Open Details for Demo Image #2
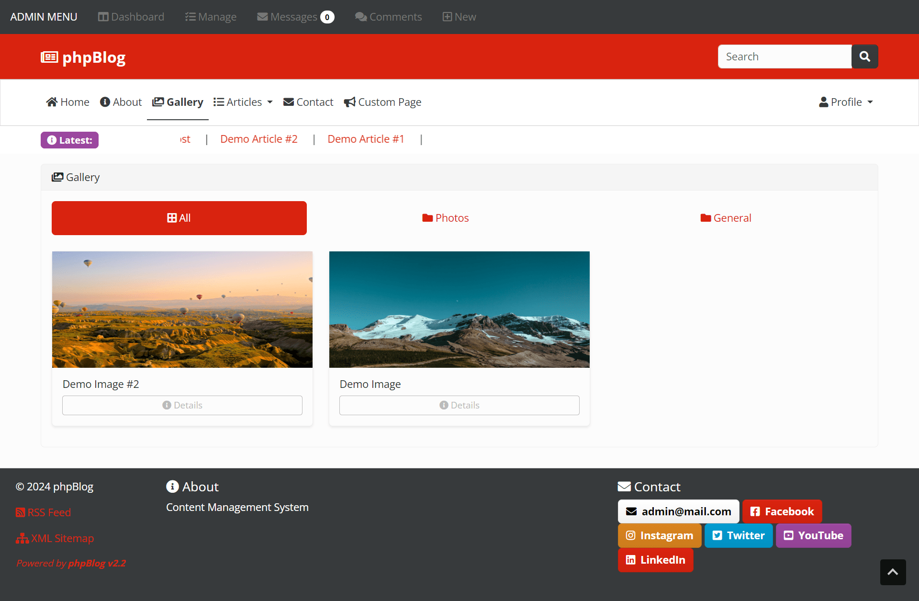 pos(182,405)
